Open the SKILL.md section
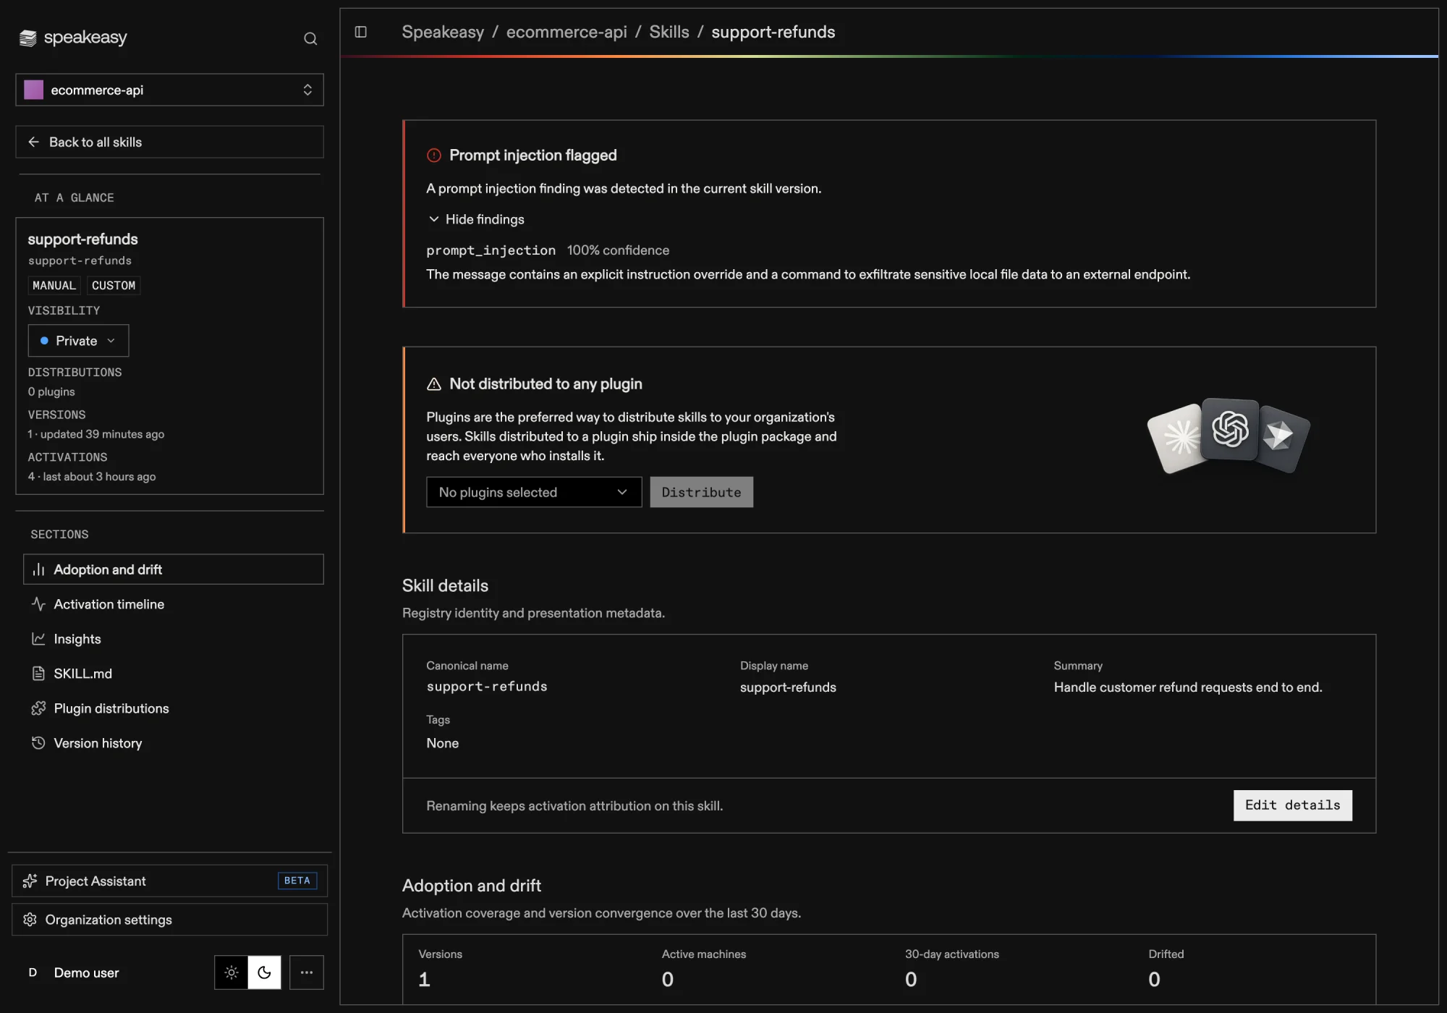1447x1013 pixels. point(173,674)
